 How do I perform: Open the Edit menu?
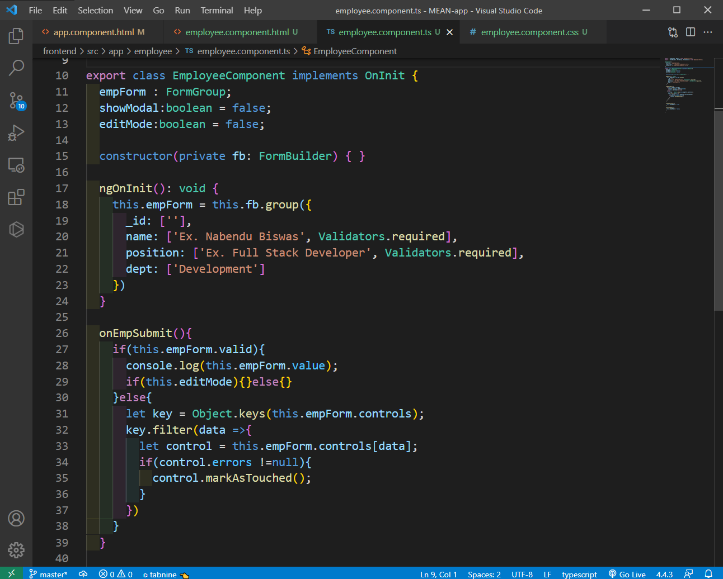[x=60, y=10]
